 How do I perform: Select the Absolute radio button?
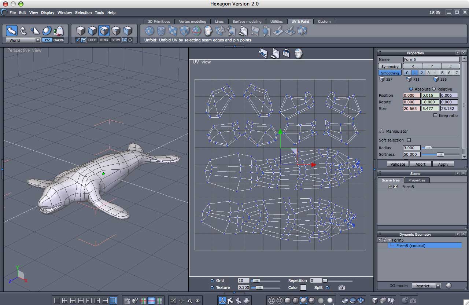[411, 89]
